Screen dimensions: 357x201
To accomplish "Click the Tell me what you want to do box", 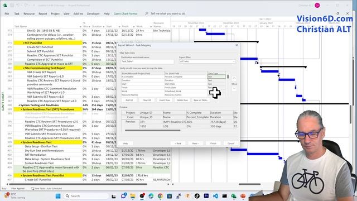I will tap(168, 13).
